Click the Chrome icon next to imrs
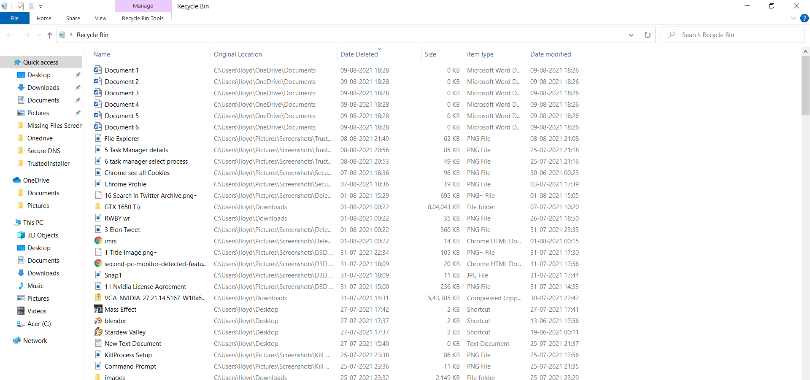The height and width of the screenshot is (380, 810). (98, 241)
